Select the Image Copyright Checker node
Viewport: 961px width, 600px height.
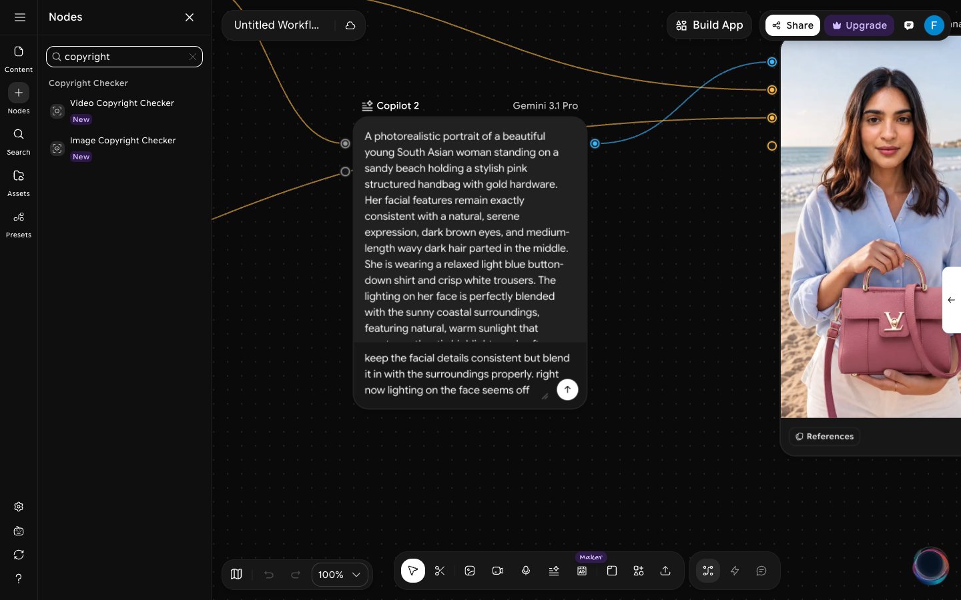(x=124, y=148)
